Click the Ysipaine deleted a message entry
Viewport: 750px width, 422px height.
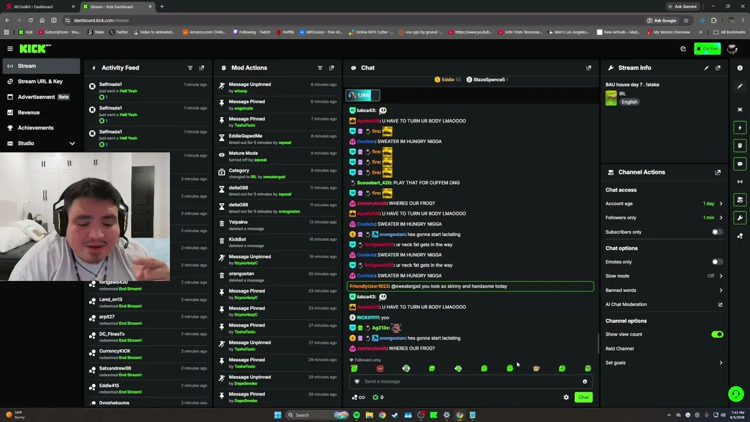(x=278, y=225)
